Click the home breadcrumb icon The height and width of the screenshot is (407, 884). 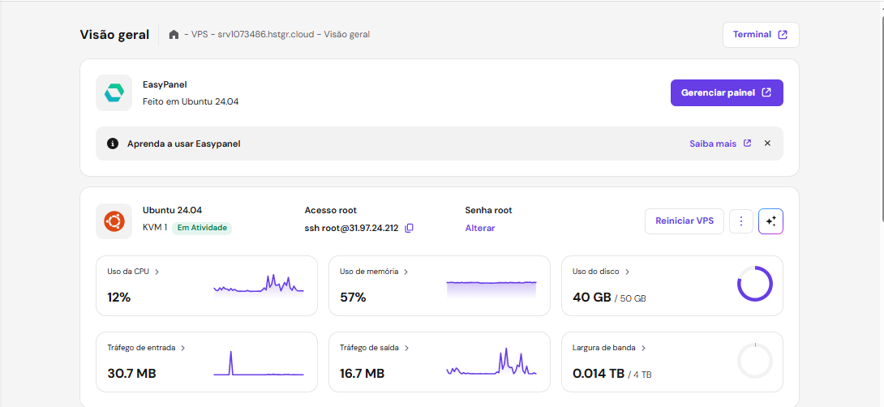[174, 35]
